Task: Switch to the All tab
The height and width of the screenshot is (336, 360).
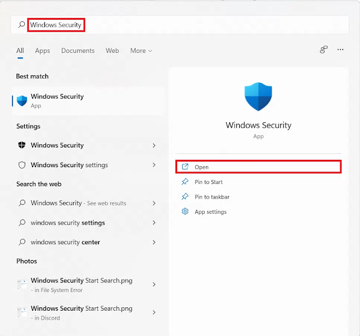Action: tap(20, 51)
